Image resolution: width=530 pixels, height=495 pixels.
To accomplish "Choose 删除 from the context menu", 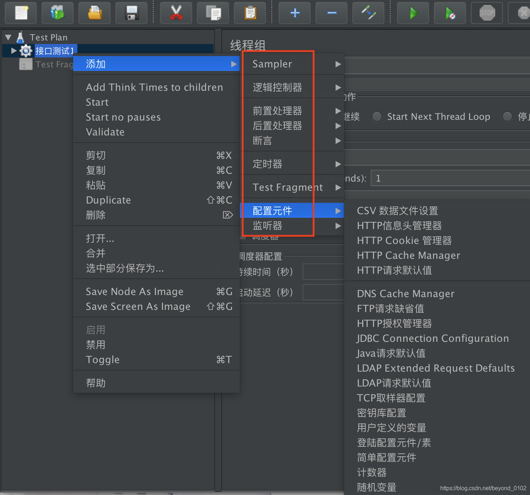I will (x=156, y=215).
